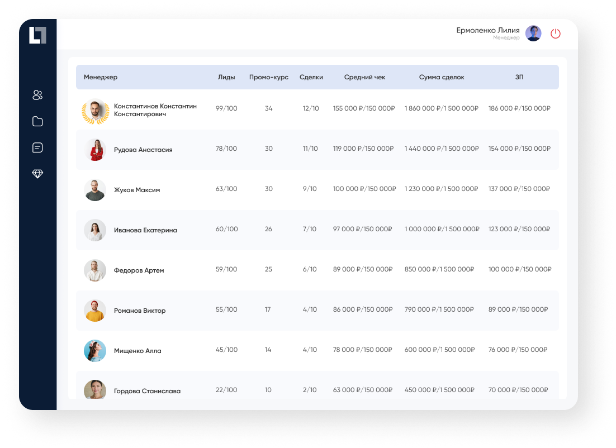Viewport: 616px width, 448px height.
Task: Click salary value 123 000 ₽/150 000₽
Action: click(x=519, y=229)
